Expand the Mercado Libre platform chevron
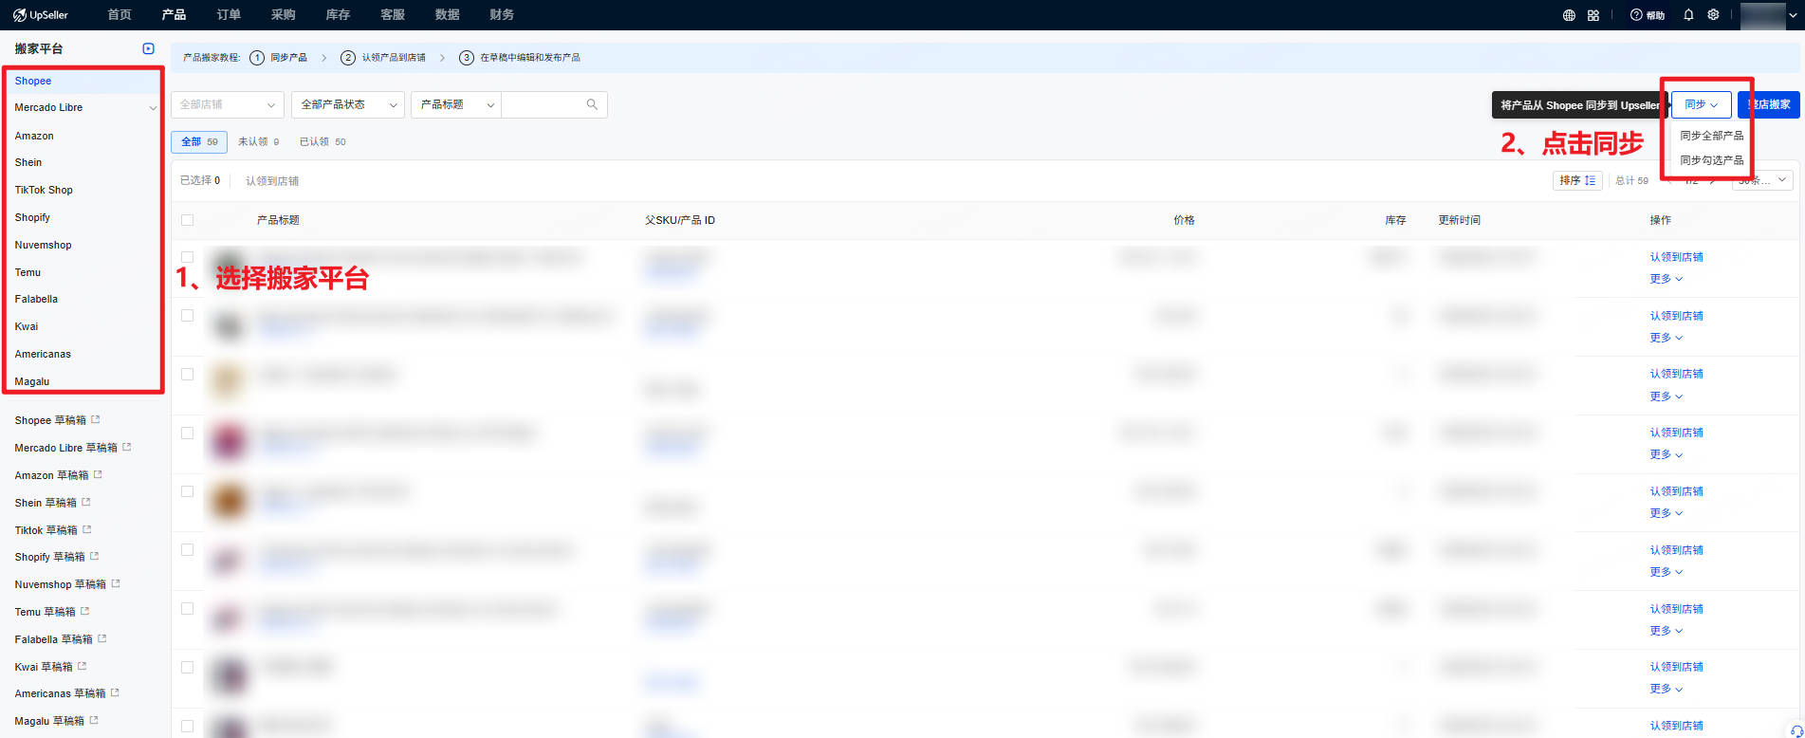 (x=153, y=108)
